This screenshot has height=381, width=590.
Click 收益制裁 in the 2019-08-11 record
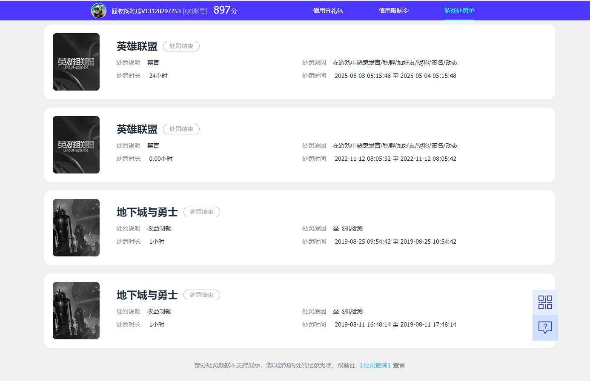pos(159,311)
